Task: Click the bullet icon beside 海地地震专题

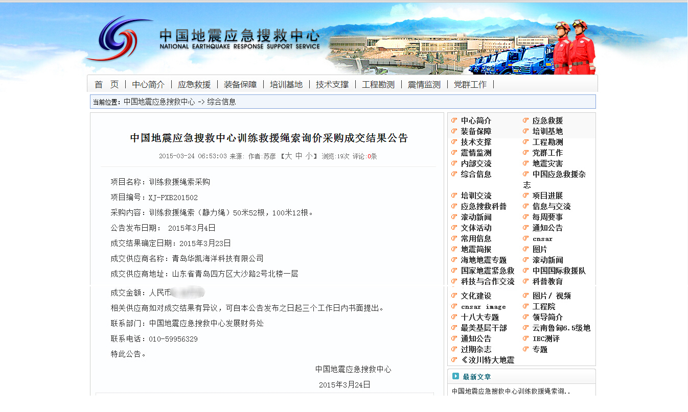Action: [x=454, y=260]
